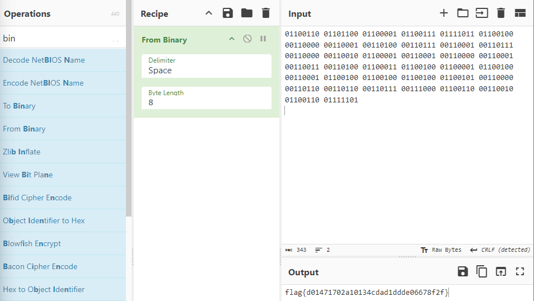Load a recipe via folder icon
This screenshot has height=301, width=534.
pos(246,13)
